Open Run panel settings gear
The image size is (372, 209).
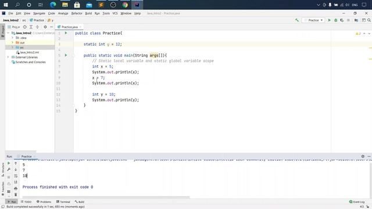coord(363,156)
